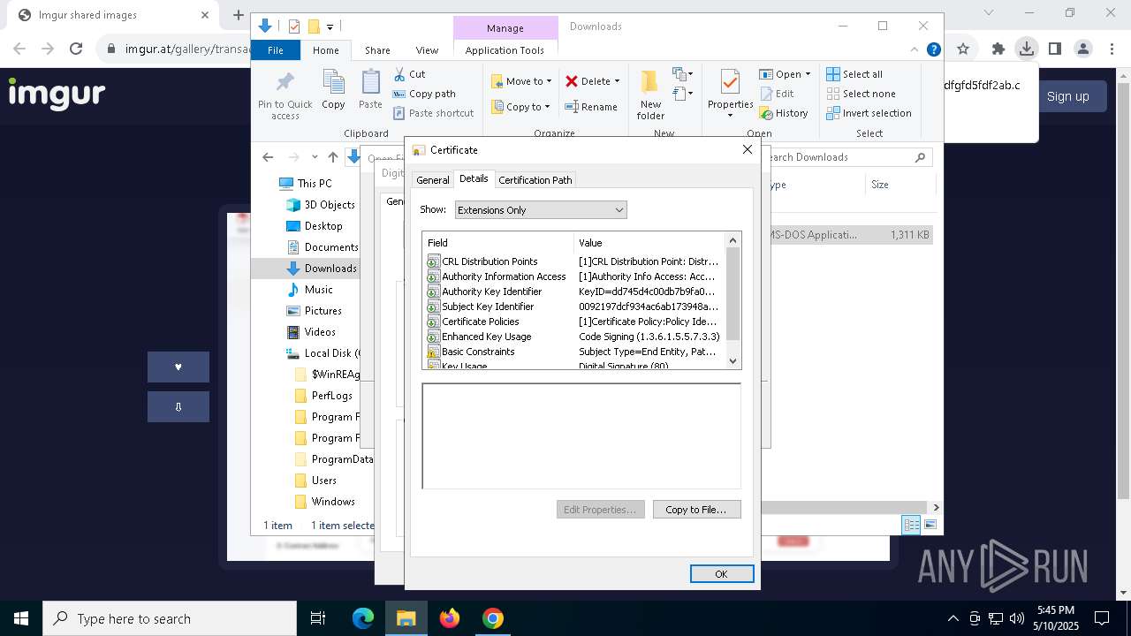The width and height of the screenshot is (1131, 636).
Task: Expand the Move to dropdown
Action: pyautogui.click(x=549, y=81)
